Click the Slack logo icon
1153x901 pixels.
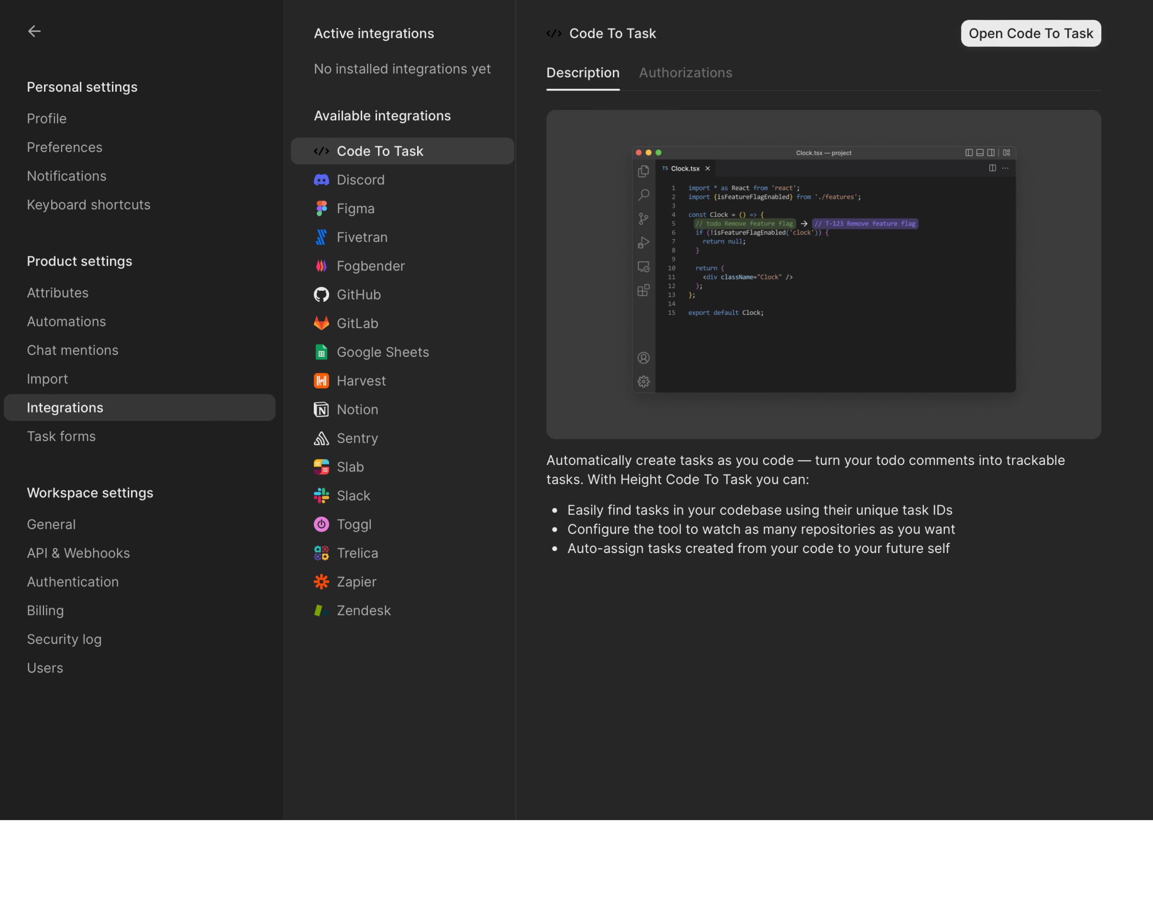321,496
